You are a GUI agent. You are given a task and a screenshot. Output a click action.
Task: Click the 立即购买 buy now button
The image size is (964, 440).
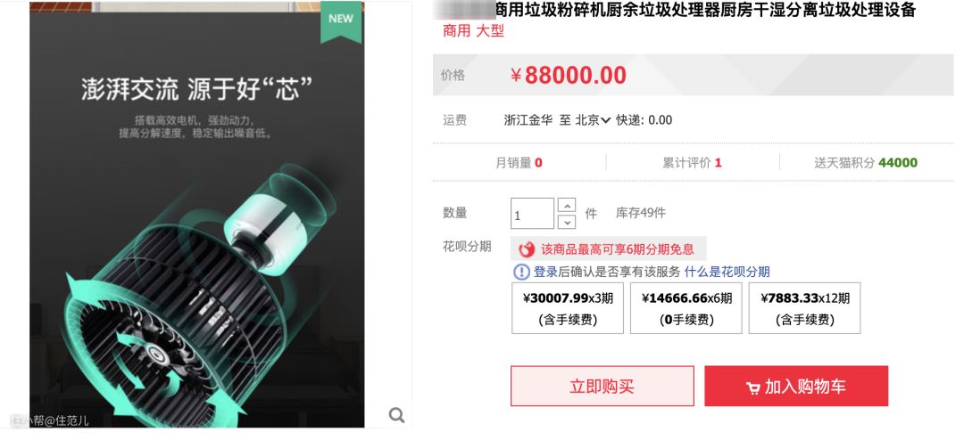pyautogui.click(x=602, y=386)
